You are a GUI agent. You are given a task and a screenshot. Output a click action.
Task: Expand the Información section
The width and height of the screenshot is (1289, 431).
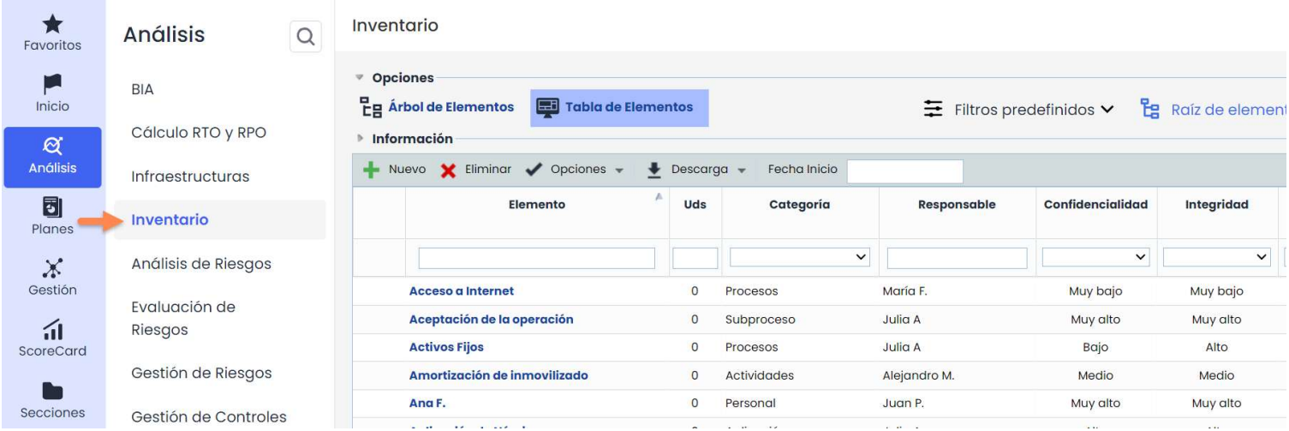(x=411, y=139)
